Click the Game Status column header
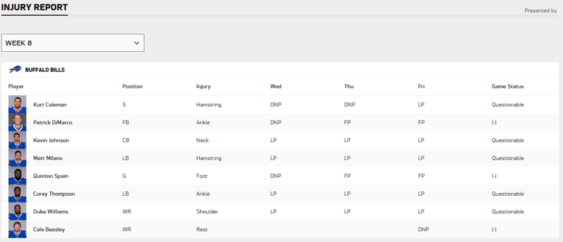This screenshot has height=242, width=563. pyautogui.click(x=508, y=87)
